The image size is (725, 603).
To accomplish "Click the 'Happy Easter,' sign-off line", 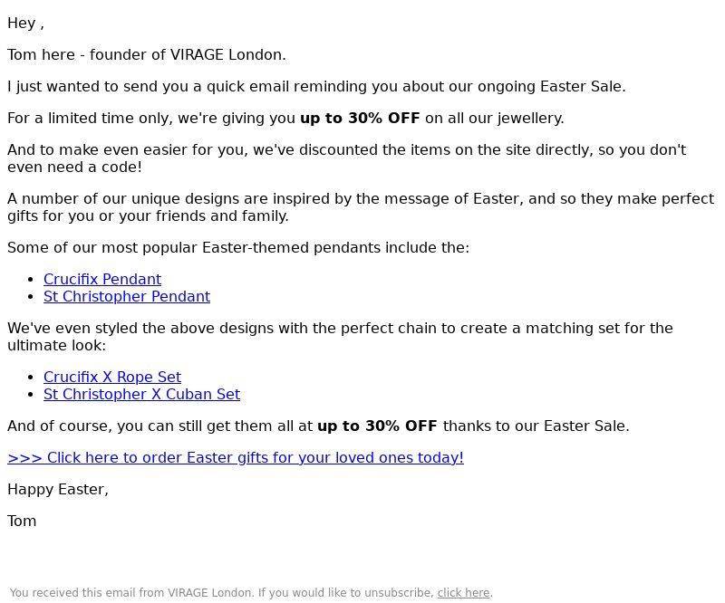I will (x=58, y=489).
